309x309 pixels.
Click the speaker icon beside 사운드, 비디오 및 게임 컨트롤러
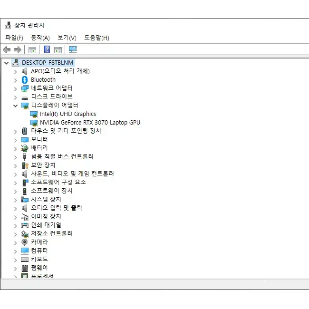(x=24, y=174)
